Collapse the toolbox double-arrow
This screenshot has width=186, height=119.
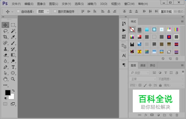(x=3, y=17)
